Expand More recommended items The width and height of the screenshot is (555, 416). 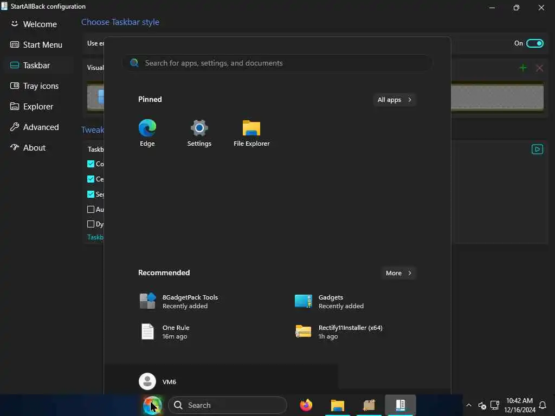click(398, 273)
